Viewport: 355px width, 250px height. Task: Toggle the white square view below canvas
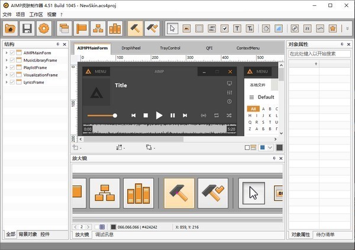[x=247, y=147]
